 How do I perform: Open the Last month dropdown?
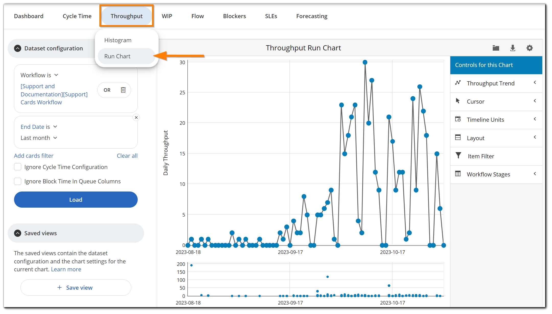coord(39,138)
